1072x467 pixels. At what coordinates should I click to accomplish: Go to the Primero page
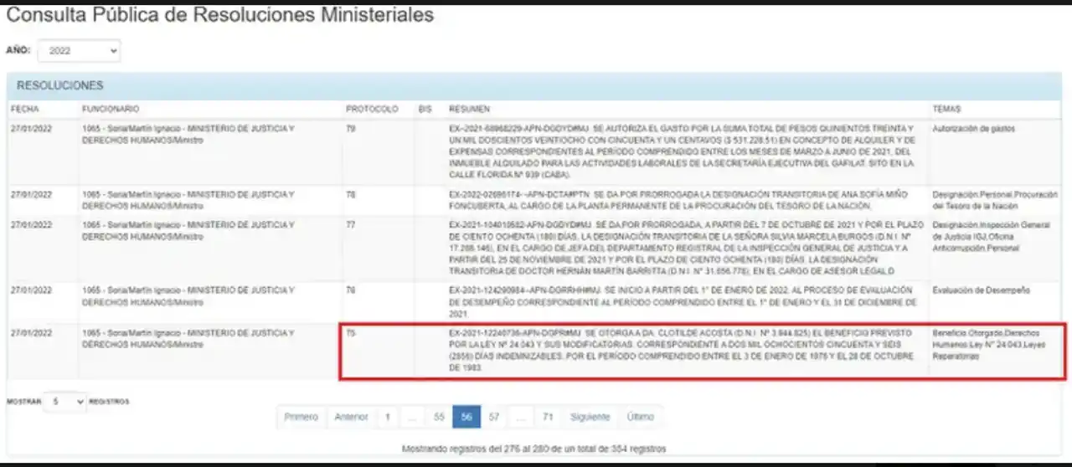click(x=301, y=417)
